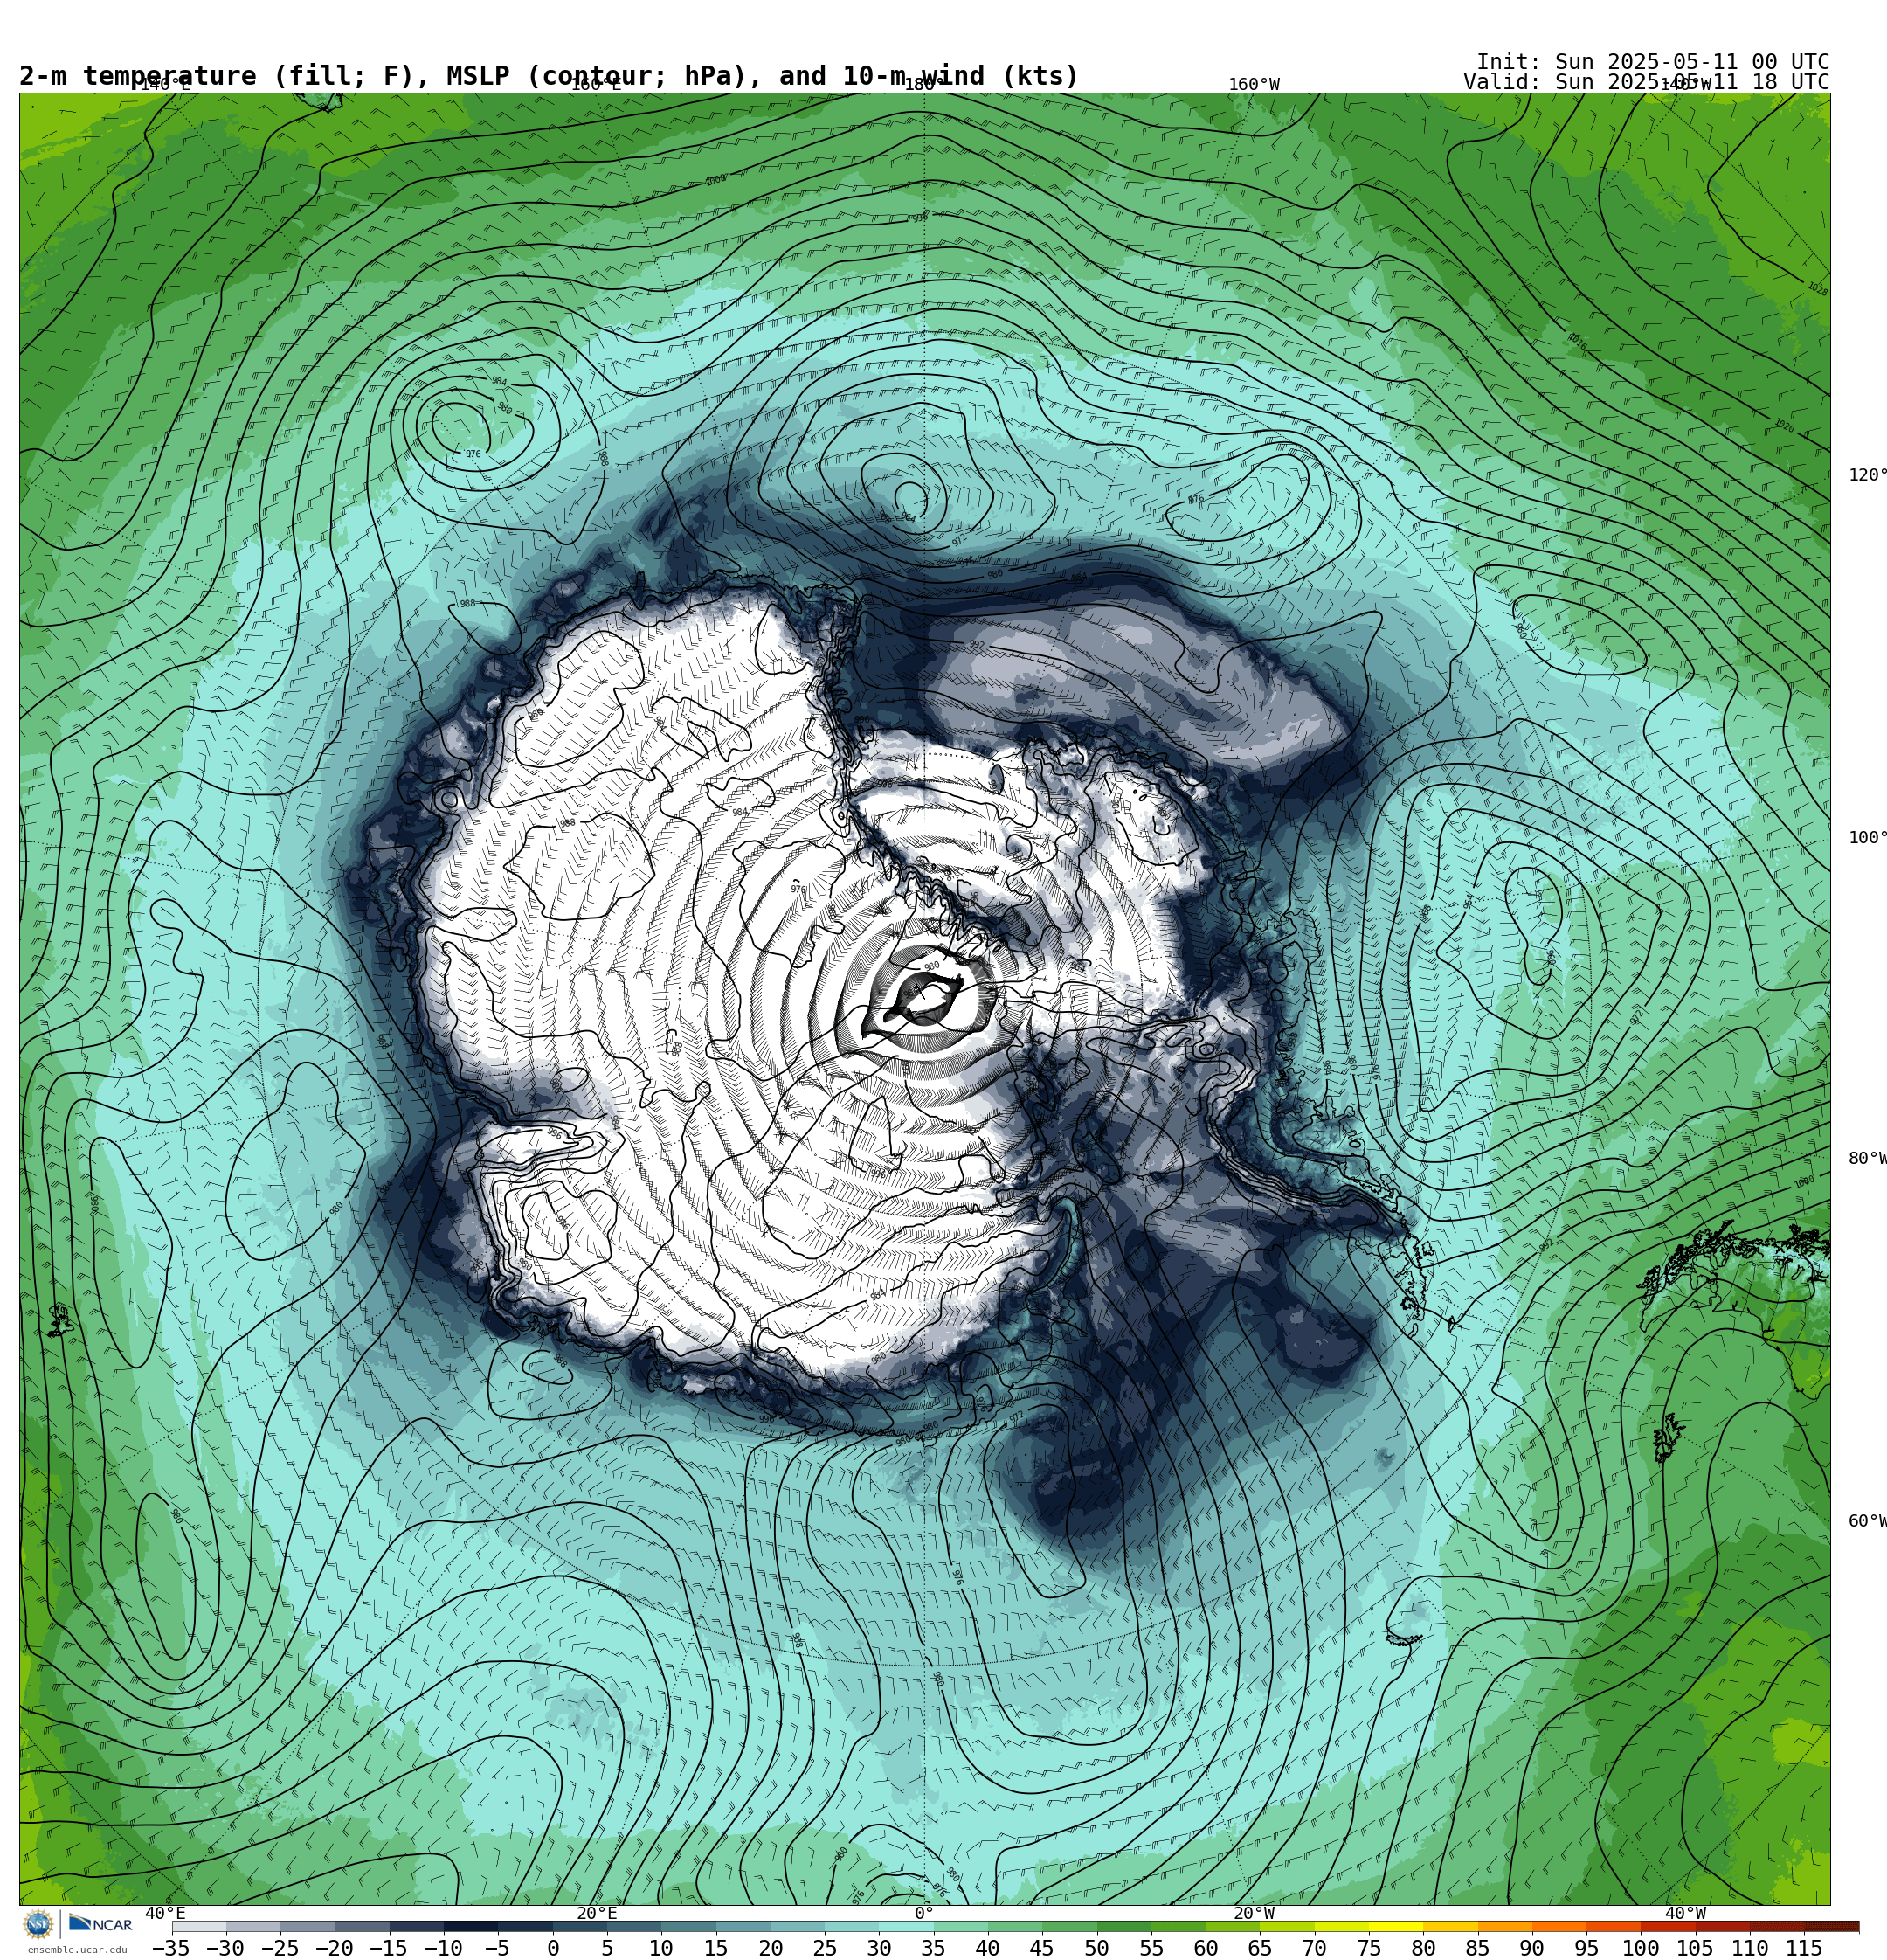This screenshot has width=1887, height=1960.
Task: Click the top longitude label '180°'
Action: coord(924,85)
